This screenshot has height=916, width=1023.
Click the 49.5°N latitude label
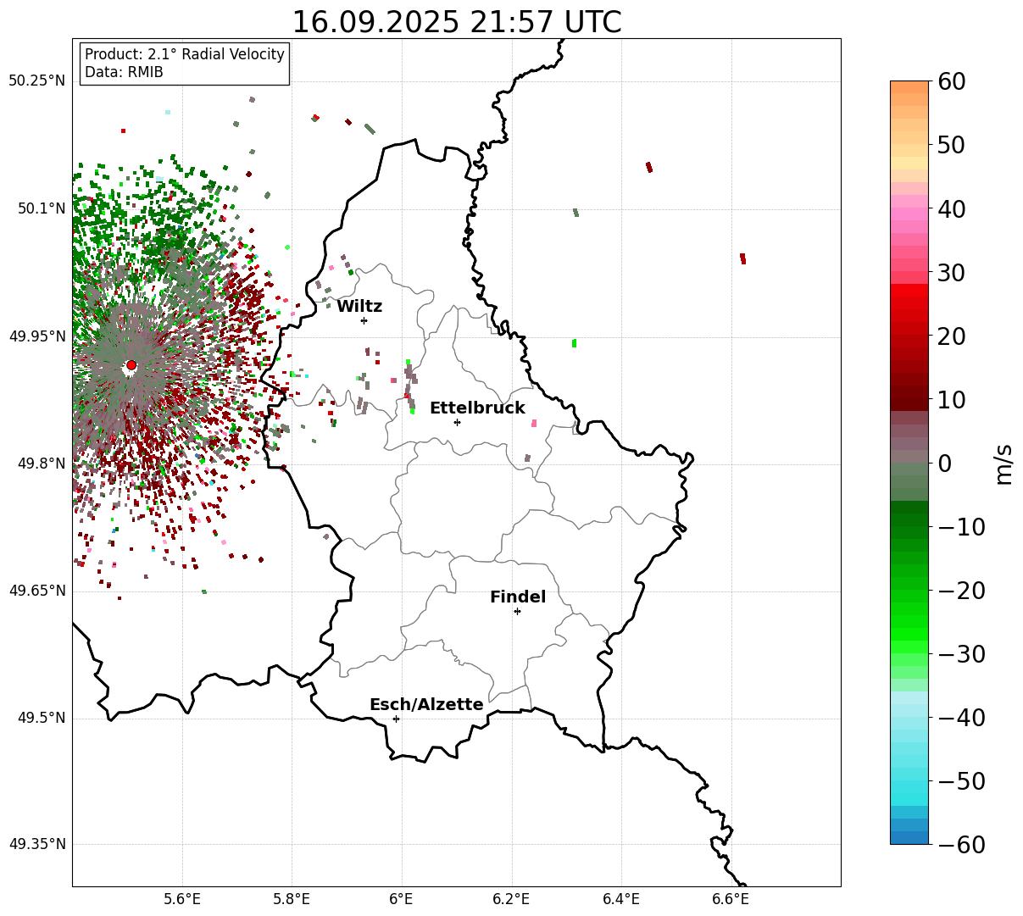click(x=41, y=718)
